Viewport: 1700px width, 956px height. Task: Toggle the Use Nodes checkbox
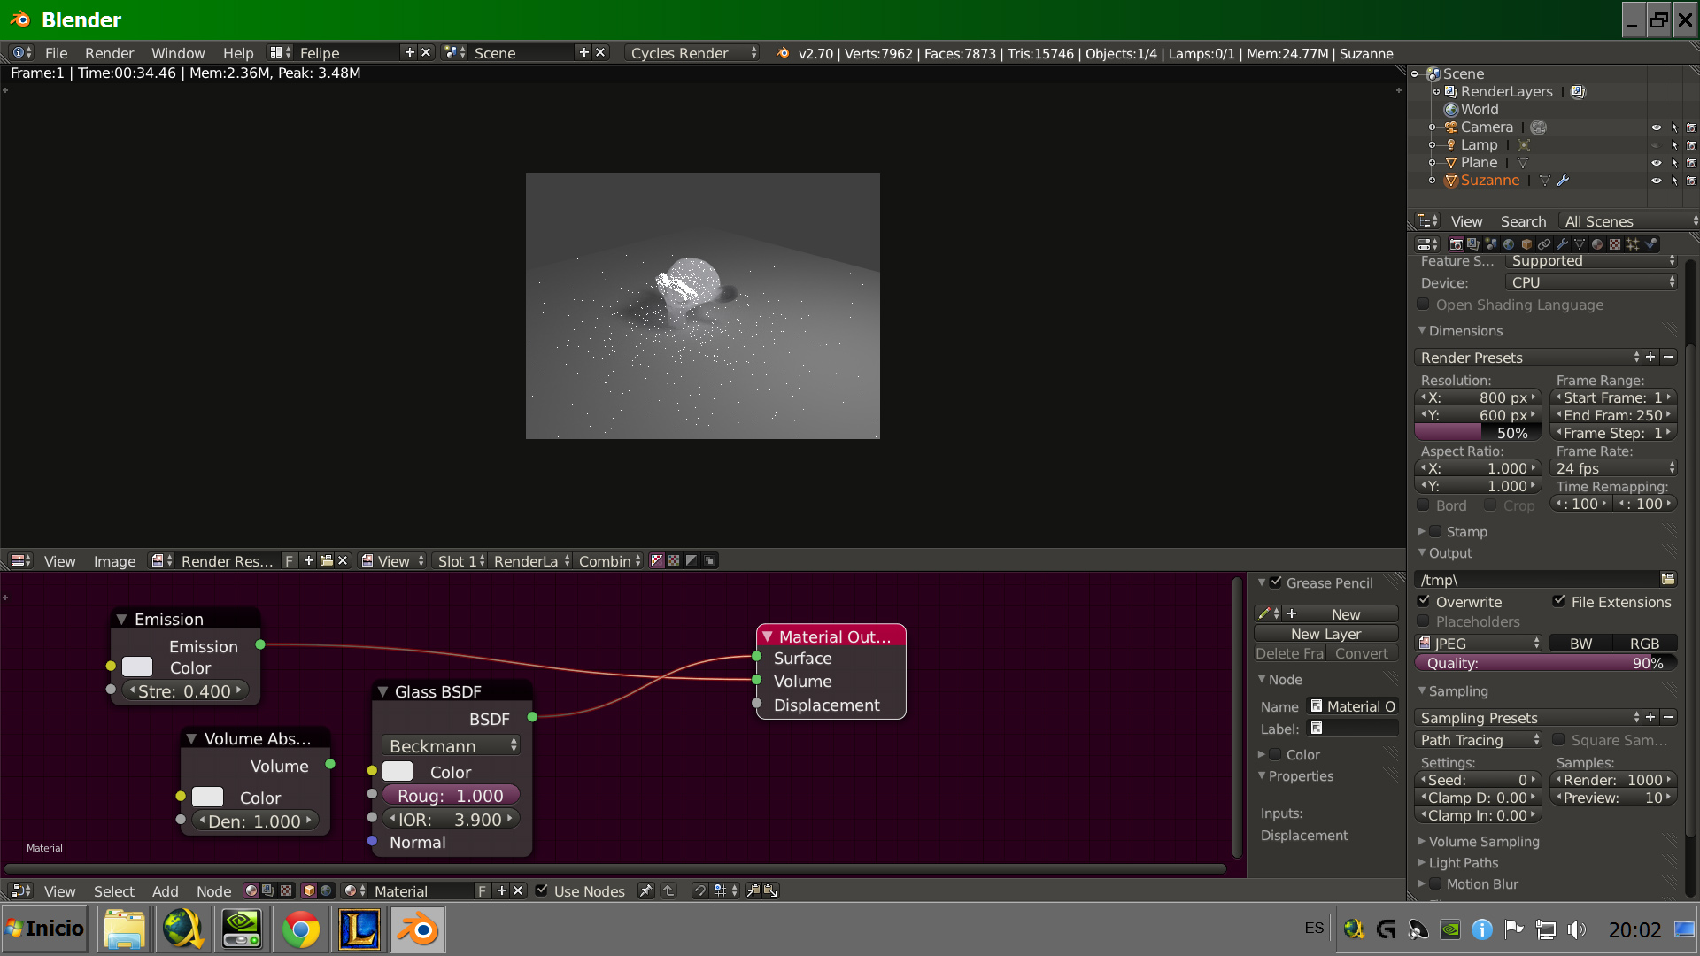pos(542,890)
